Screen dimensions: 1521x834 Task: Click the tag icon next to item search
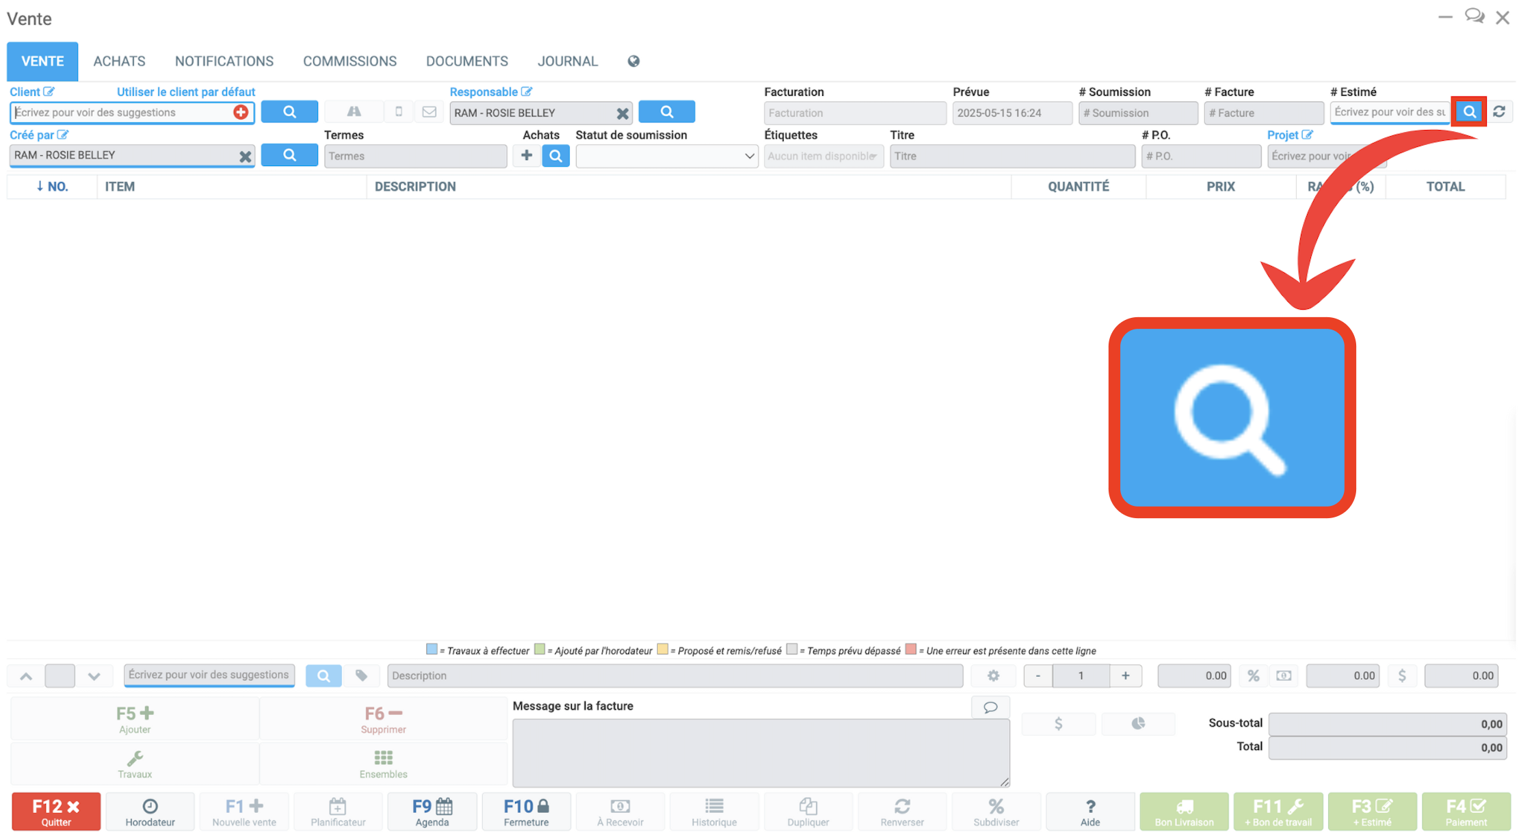tap(361, 675)
